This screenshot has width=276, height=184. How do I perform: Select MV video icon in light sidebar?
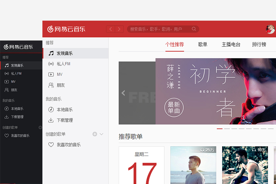(51, 74)
